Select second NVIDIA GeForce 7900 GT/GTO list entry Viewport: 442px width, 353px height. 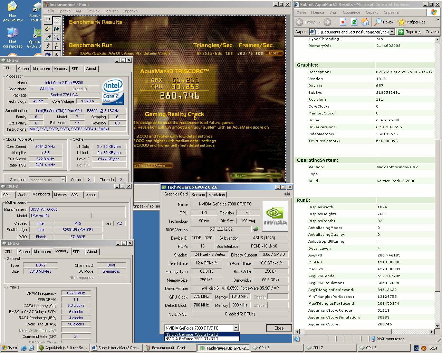click(202, 339)
